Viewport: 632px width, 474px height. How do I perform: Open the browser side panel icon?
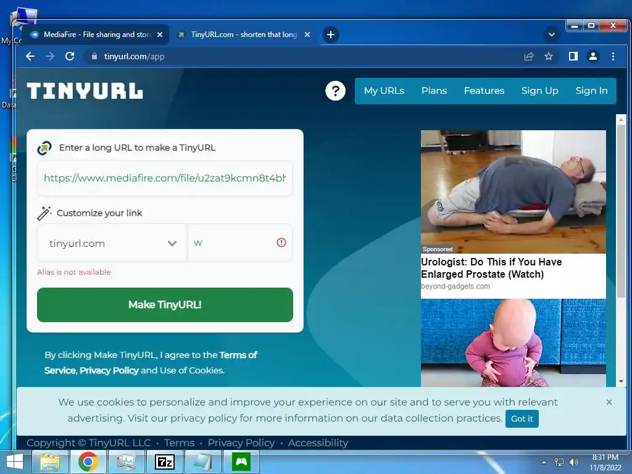pyautogui.click(x=573, y=56)
